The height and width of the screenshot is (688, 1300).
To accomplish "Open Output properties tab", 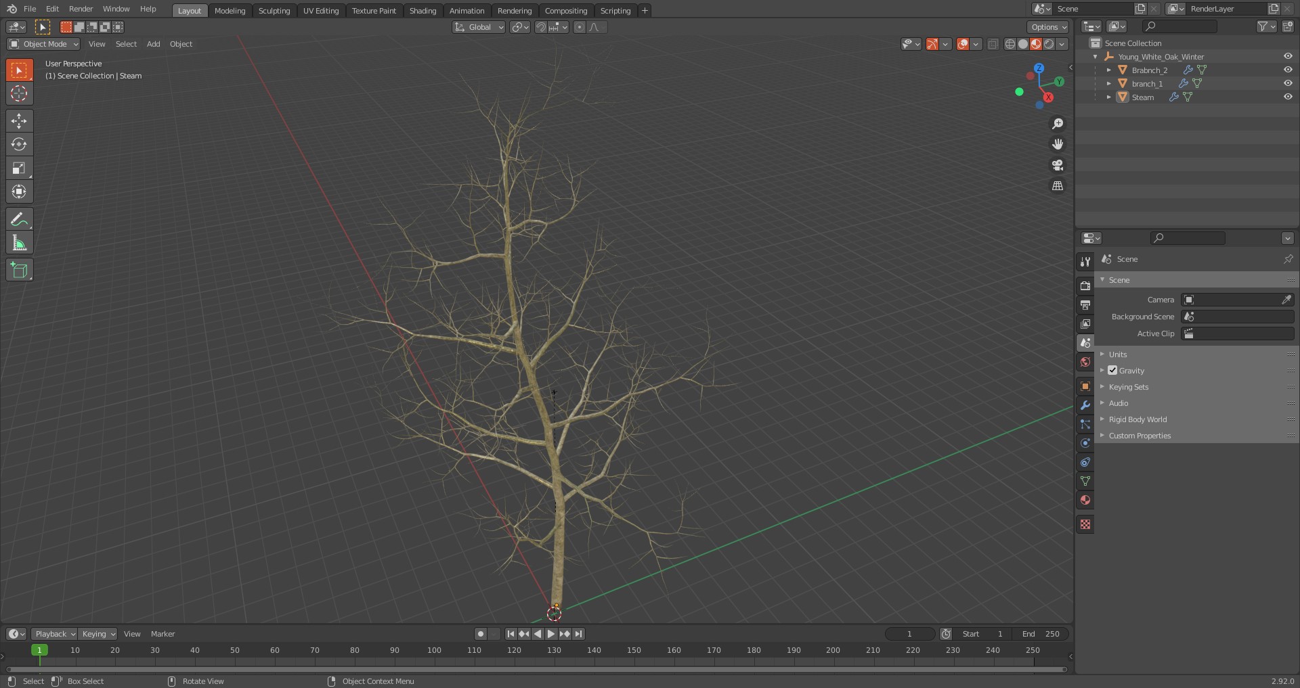I will click(x=1085, y=305).
